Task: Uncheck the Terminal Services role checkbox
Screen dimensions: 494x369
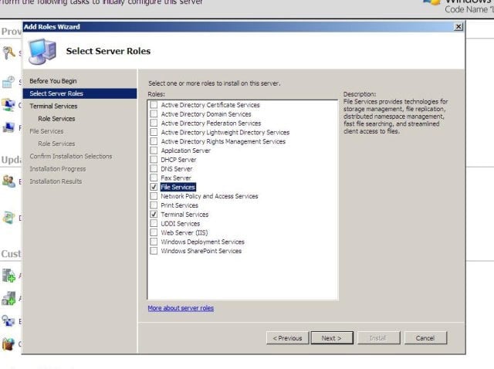Action: tap(154, 215)
